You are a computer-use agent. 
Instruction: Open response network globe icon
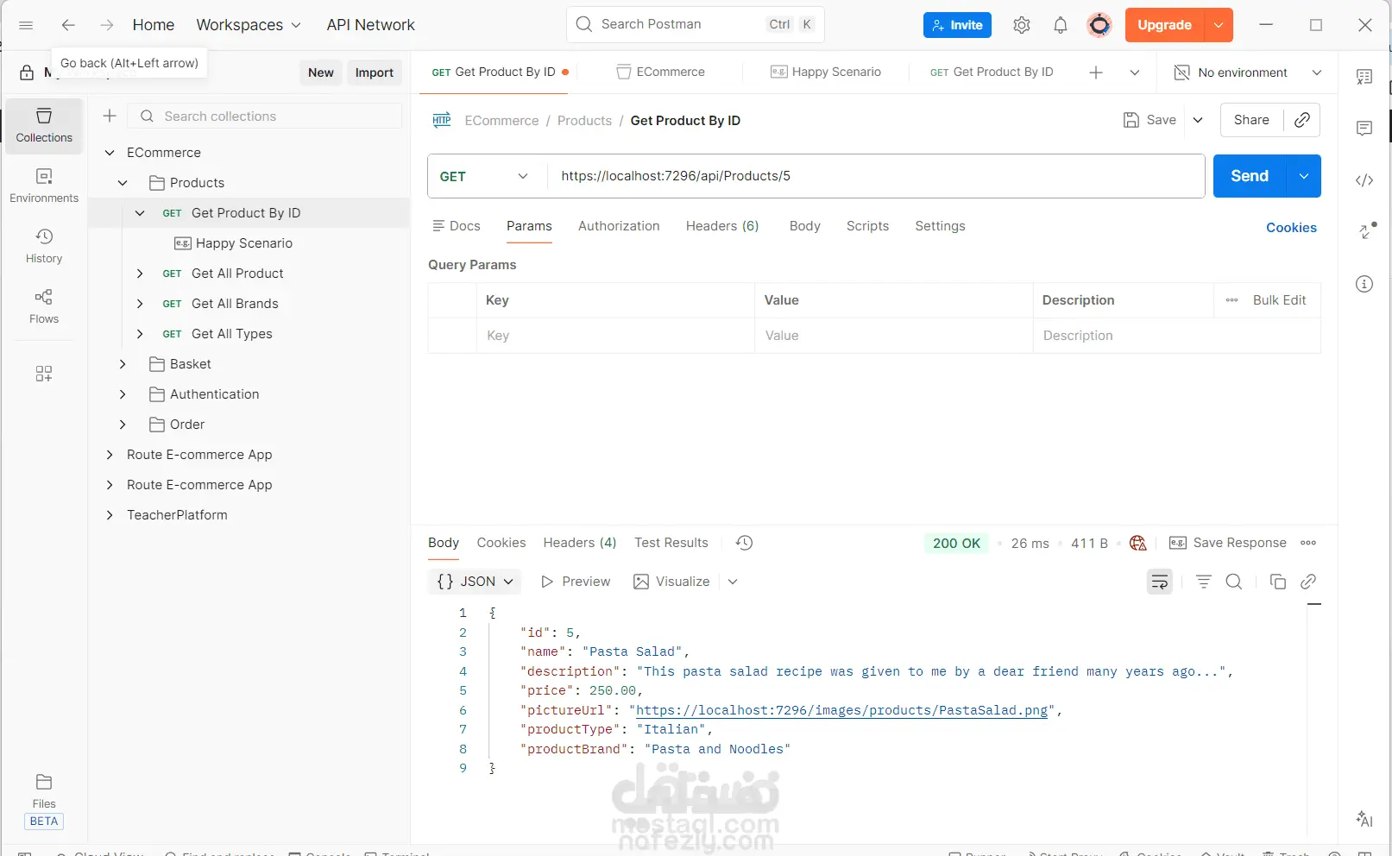click(x=1138, y=543)
